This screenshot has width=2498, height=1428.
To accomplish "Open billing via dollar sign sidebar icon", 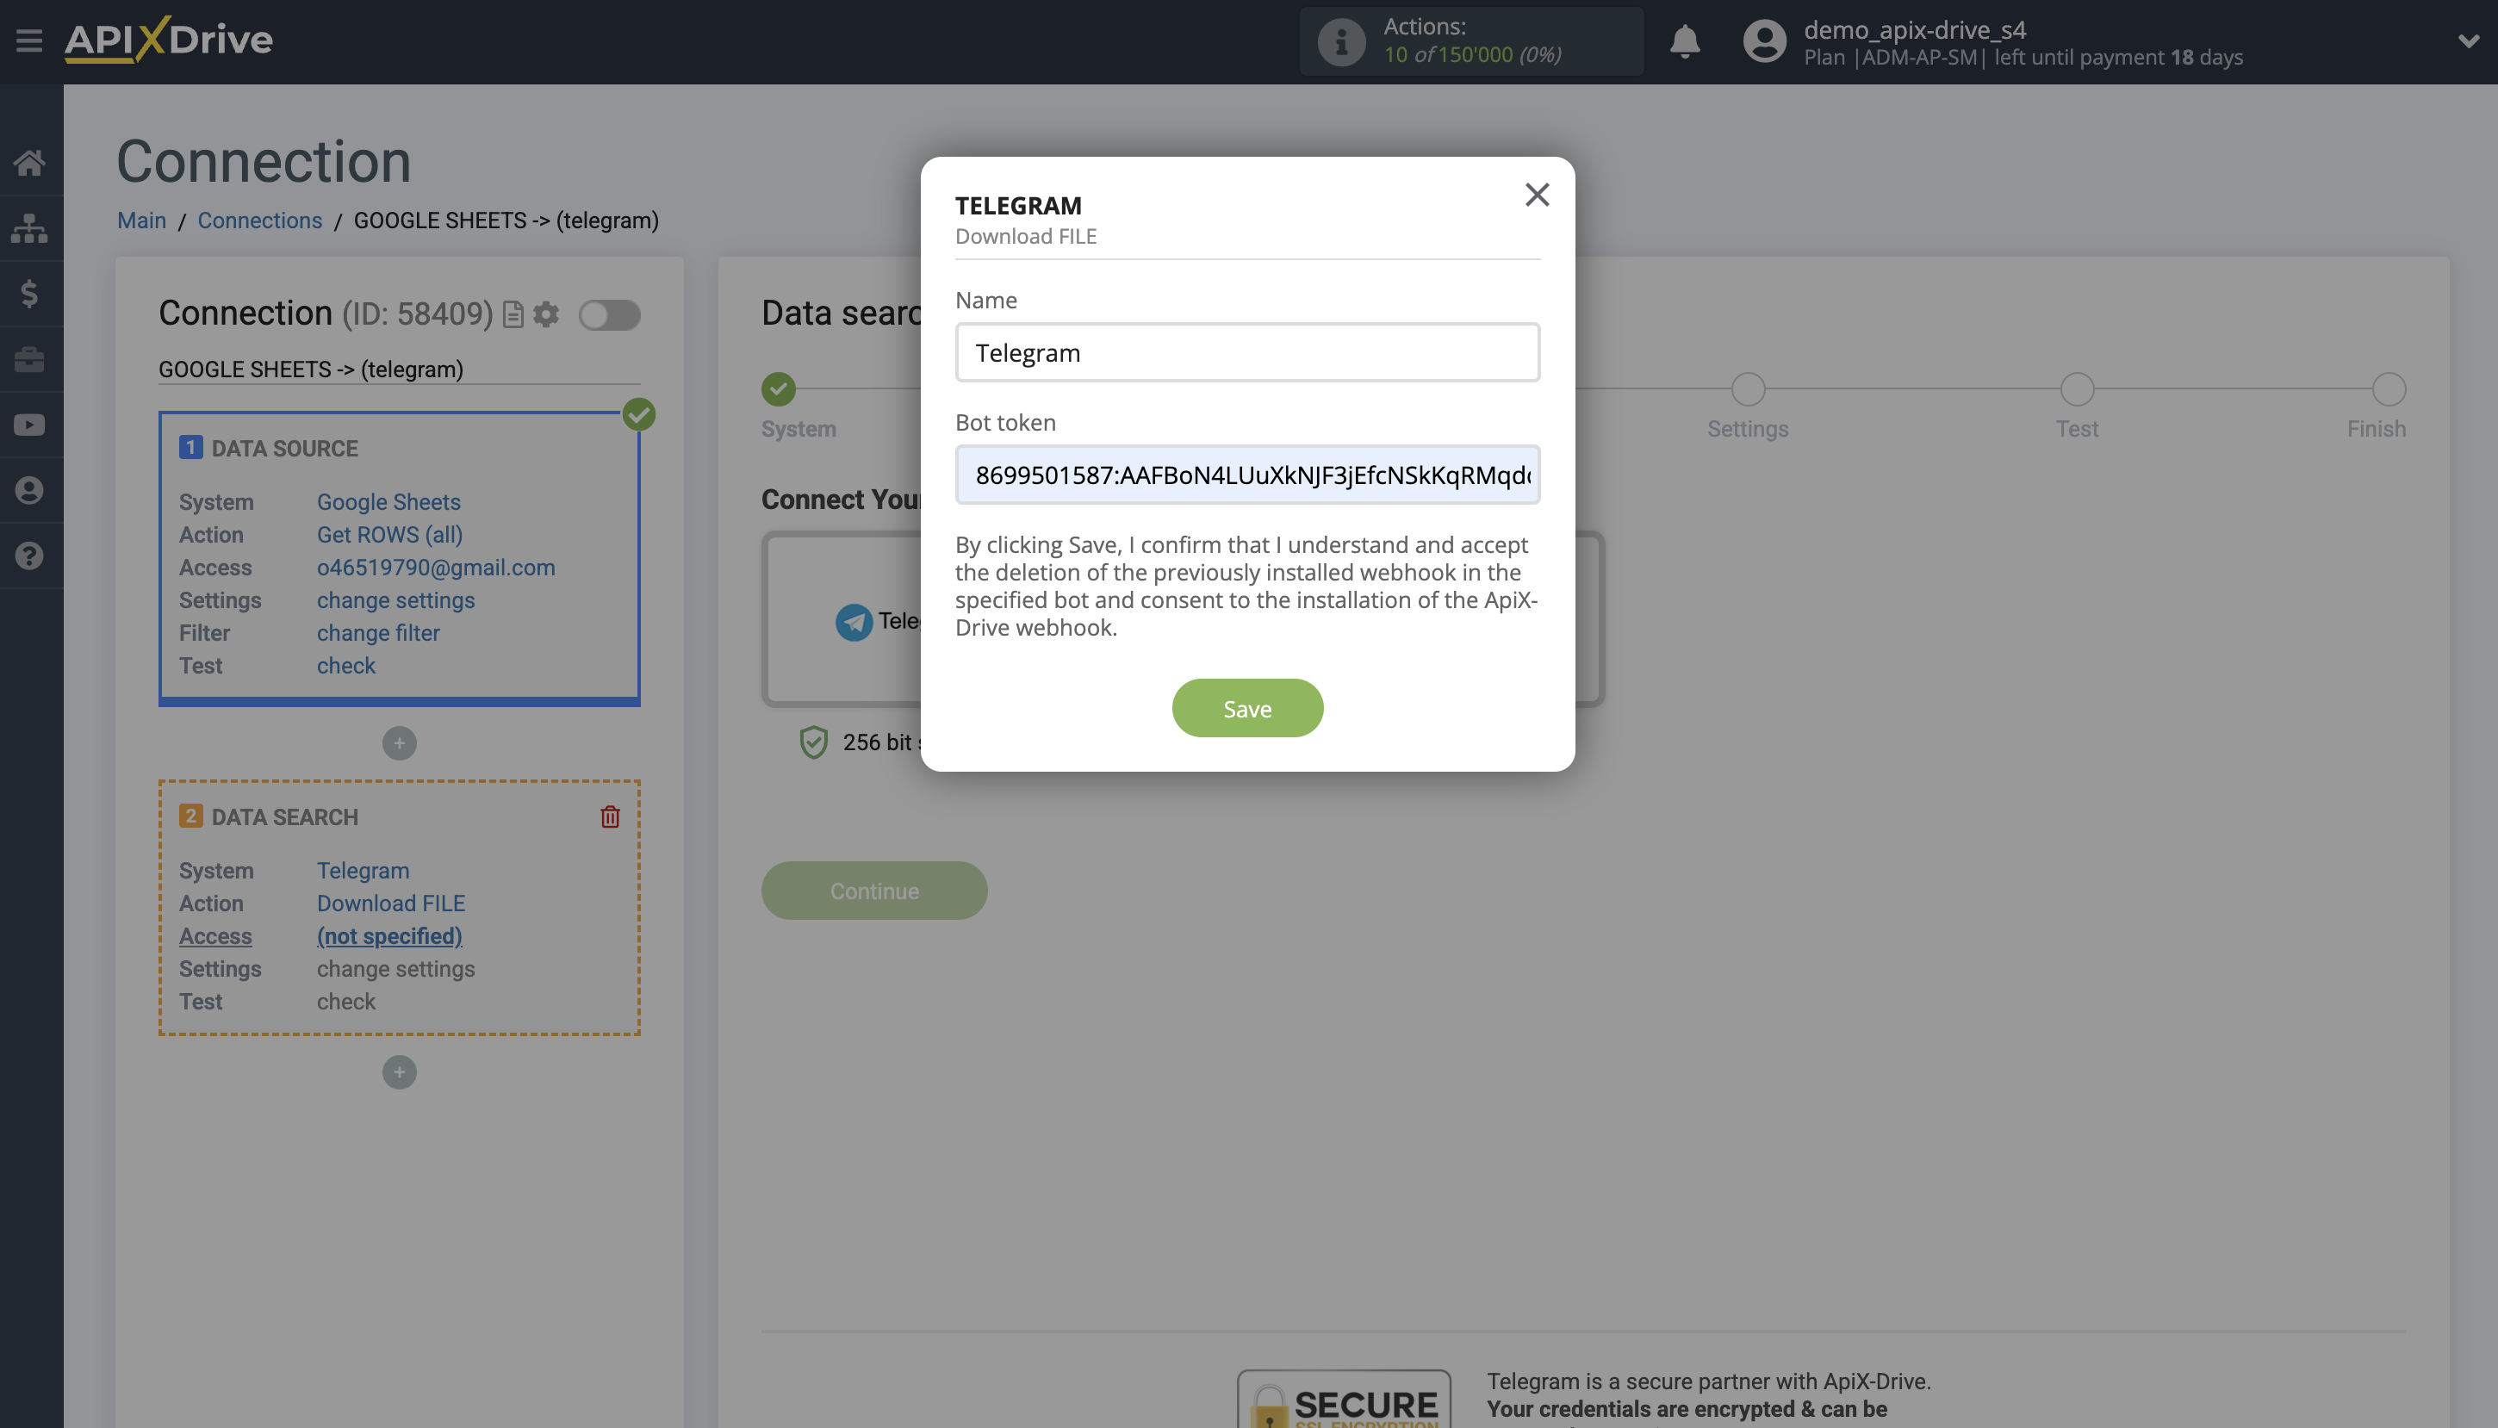I will coord(30,293).
